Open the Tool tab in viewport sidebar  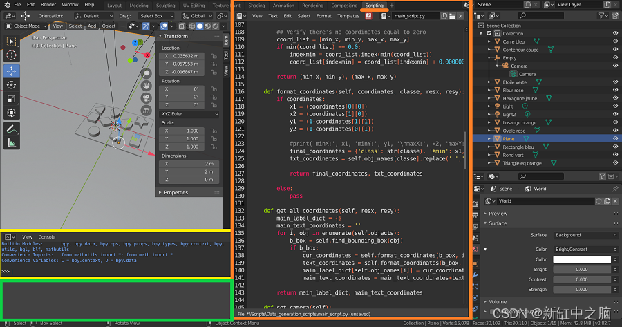[226, 55]
